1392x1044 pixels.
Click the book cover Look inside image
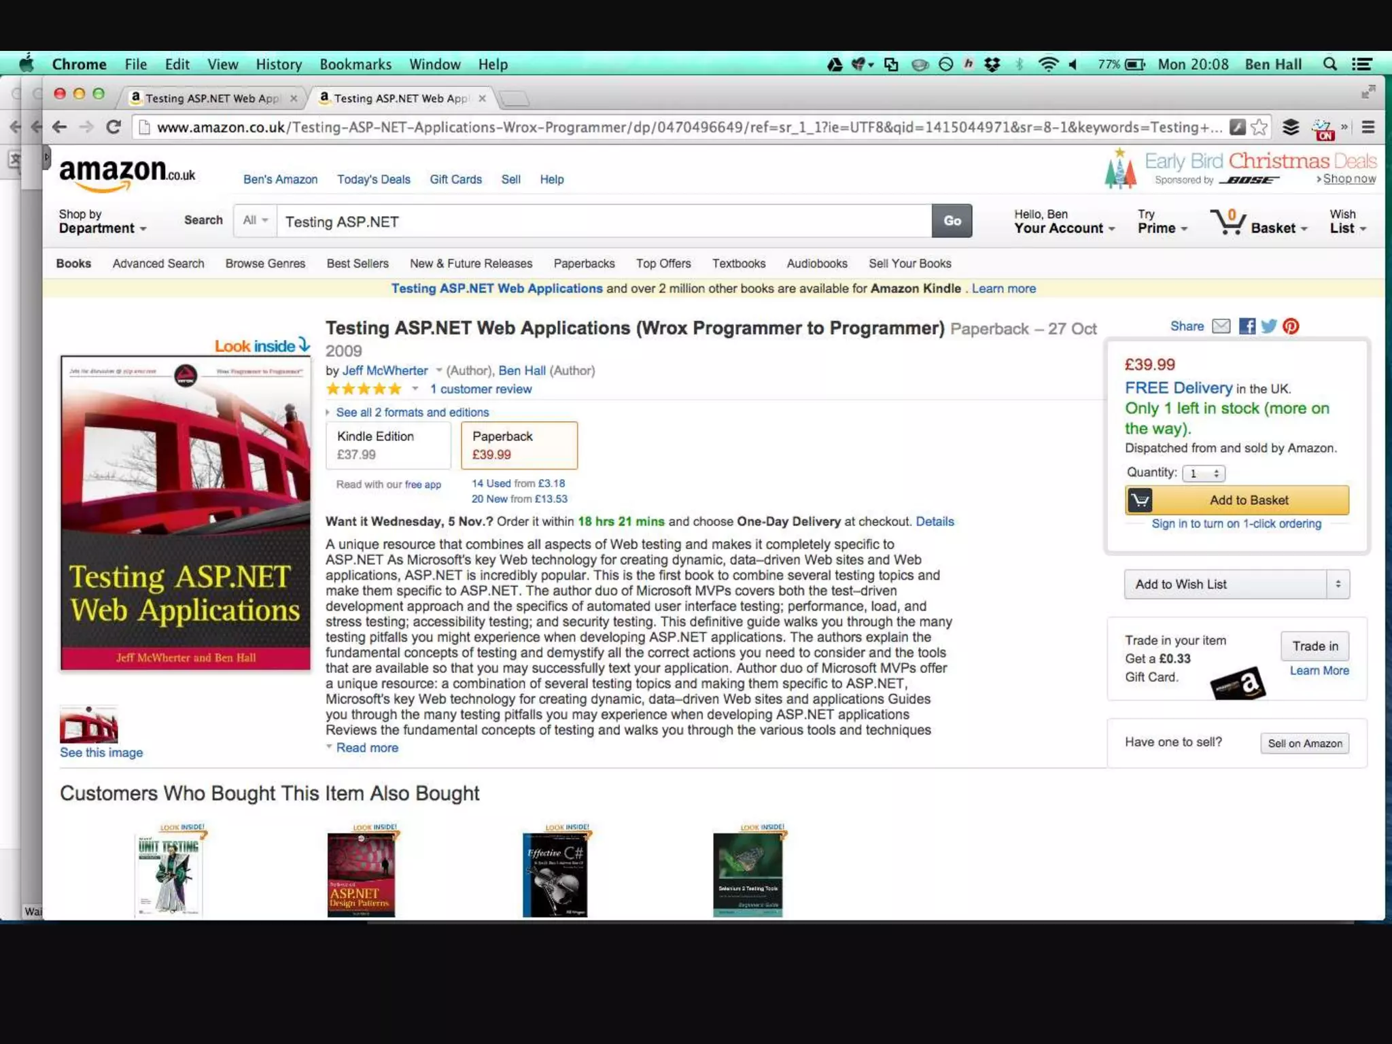[186, 512]
